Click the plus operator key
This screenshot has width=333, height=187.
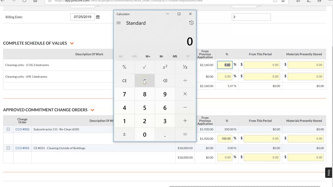pos(185,121)
